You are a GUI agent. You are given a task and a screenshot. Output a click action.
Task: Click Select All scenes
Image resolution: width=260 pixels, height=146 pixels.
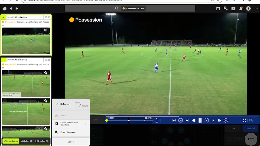27,141
